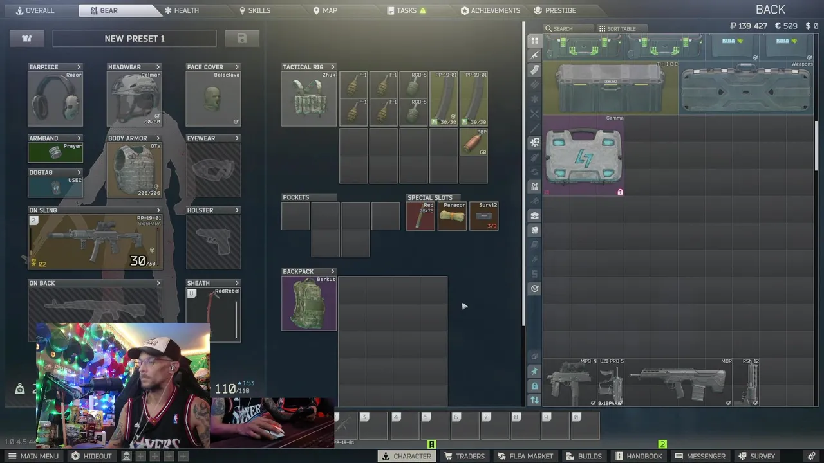Select the checkmark found-in-raid filter icon
824x463 pixels.
[x=534, y=289]
